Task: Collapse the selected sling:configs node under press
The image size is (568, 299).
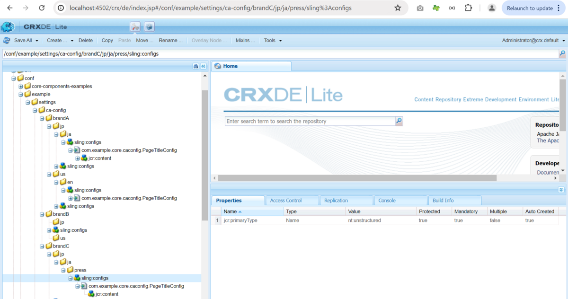Action: click(71, 278)
